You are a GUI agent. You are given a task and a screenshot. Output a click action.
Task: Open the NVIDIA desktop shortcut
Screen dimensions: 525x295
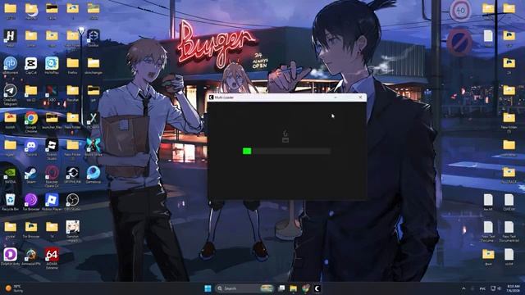click(x=10, y=175)
